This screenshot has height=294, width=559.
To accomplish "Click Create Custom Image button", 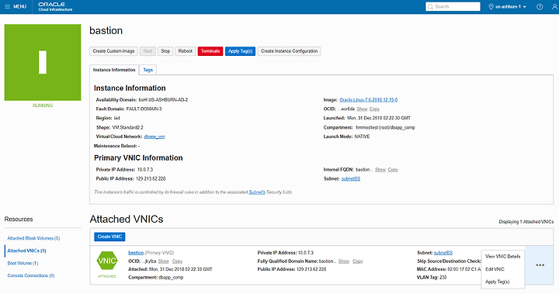I will (113, 51).
